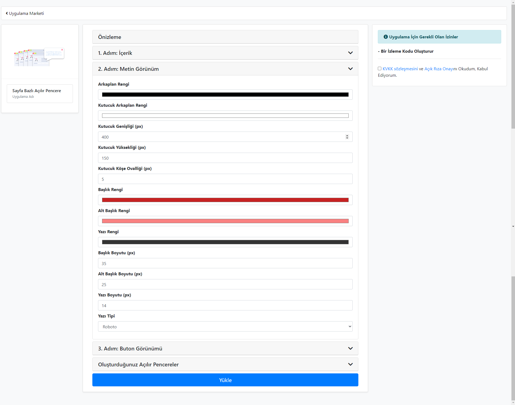
Task: Click the Yazı Boyutu field showing 14
Action: (225, 305)
